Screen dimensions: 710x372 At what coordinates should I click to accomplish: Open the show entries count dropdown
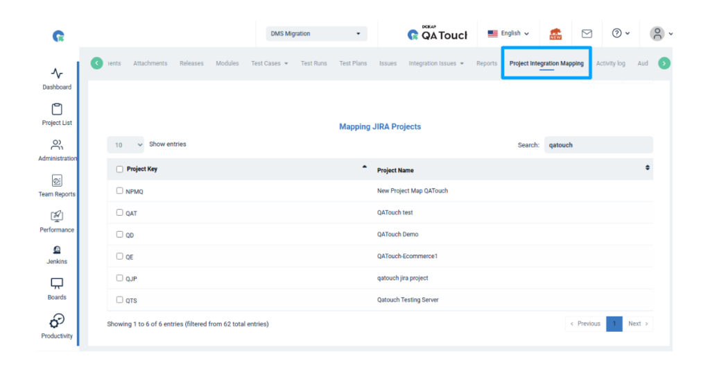[125, 144]
